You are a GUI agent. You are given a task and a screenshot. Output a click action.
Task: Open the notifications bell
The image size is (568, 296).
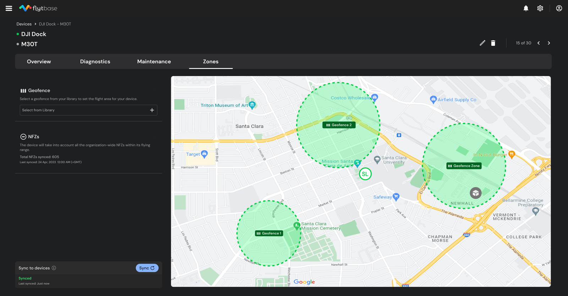tap(526, 8)
